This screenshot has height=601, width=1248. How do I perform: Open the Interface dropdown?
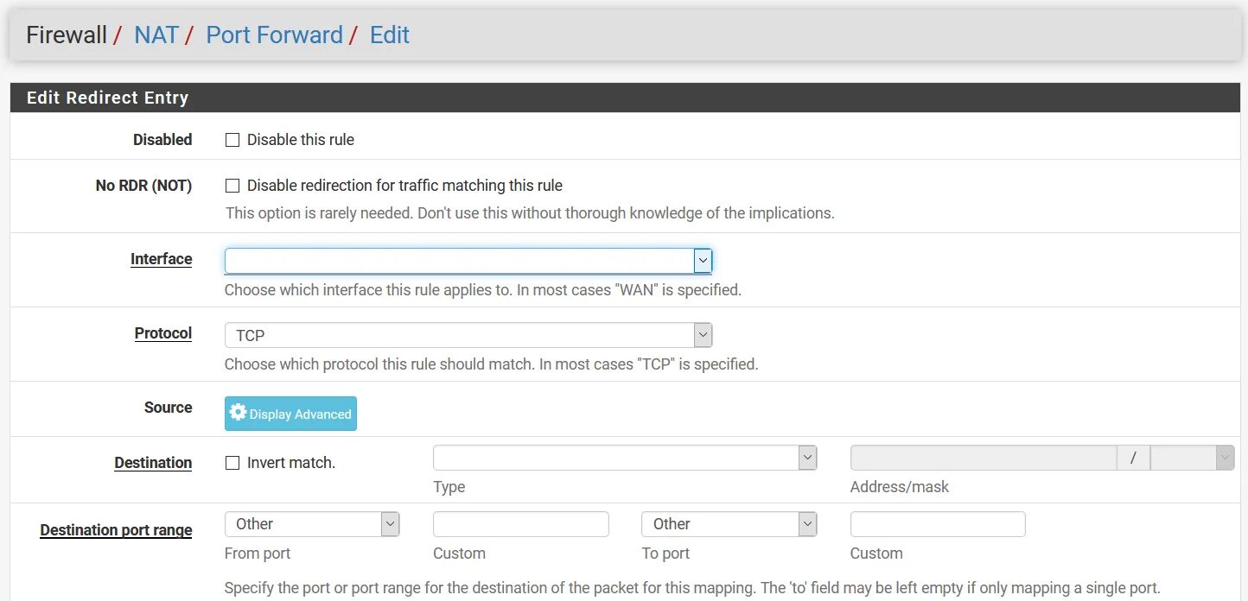coord(468,260)
